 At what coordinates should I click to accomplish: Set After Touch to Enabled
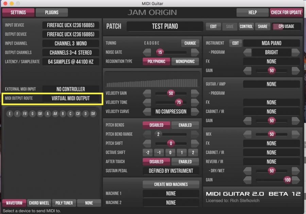click(x=185, y=162)
